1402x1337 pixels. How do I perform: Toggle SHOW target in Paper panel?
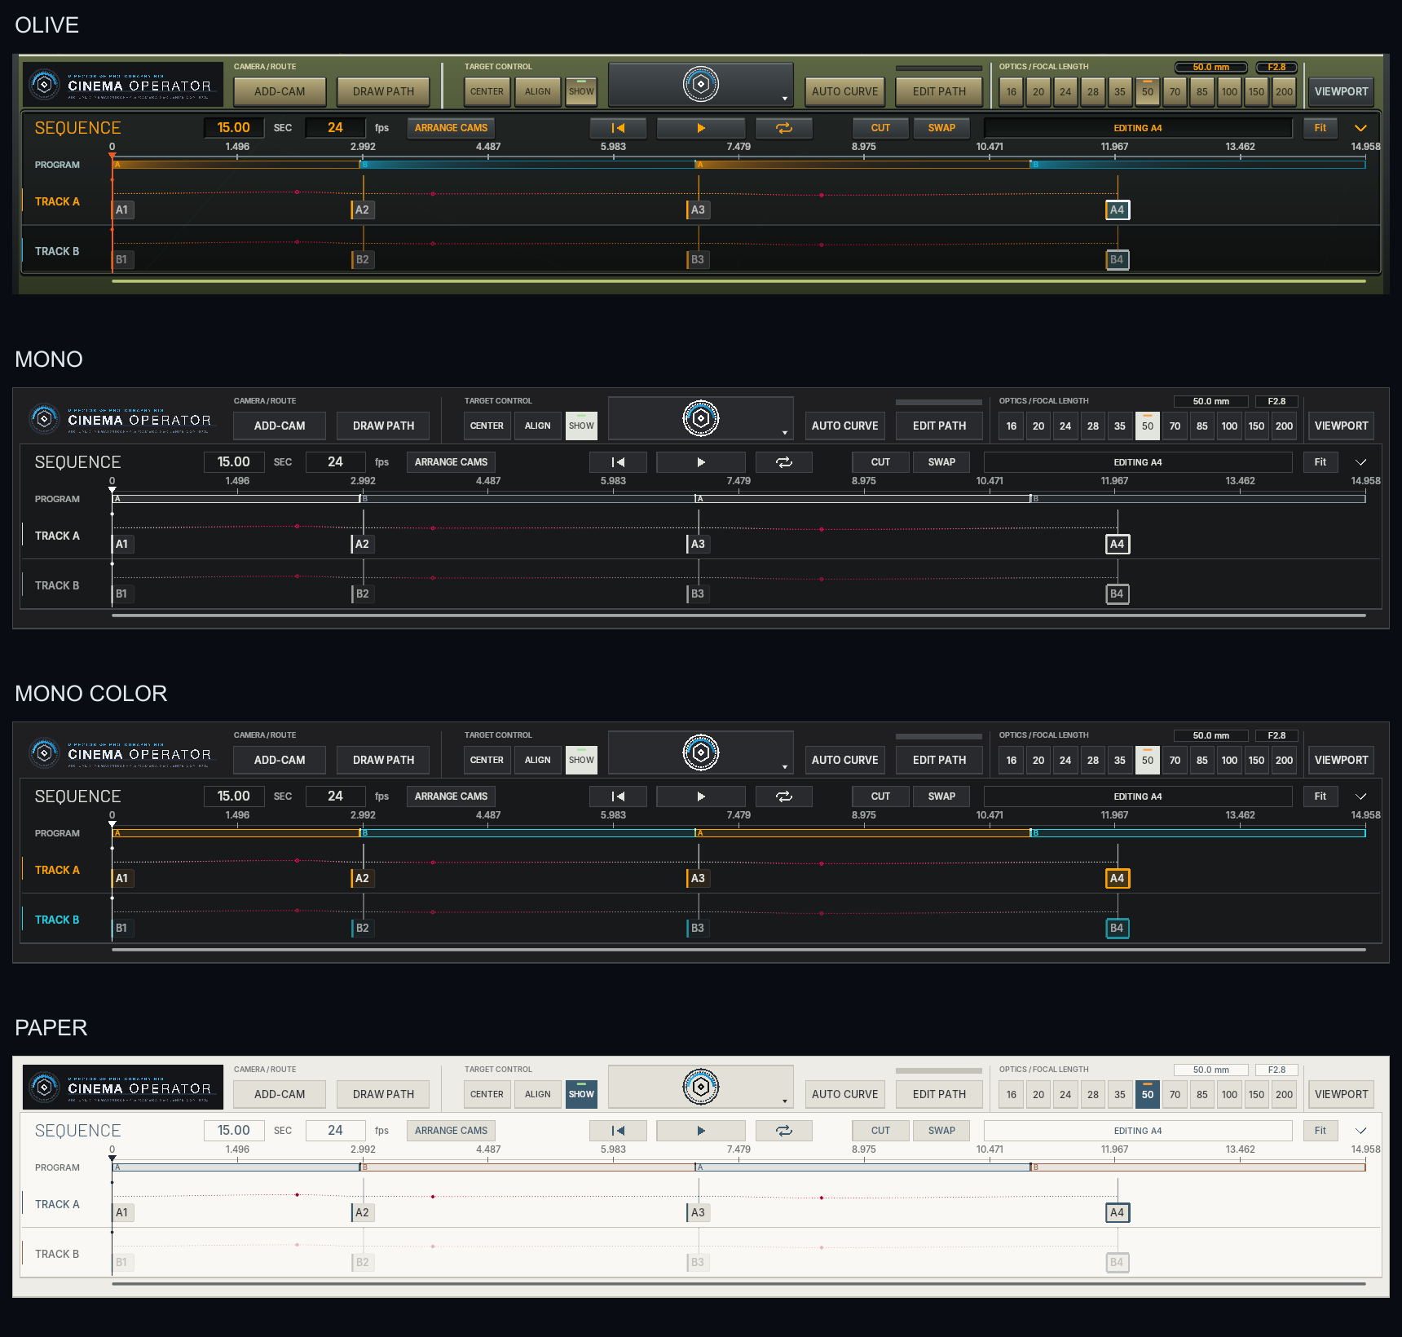click(x=581, y=1094)
